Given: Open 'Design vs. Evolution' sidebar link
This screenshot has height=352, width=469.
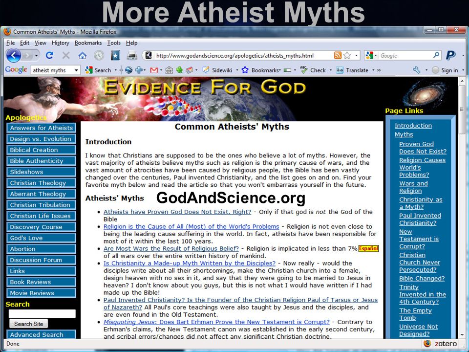Looking at the screenshot, I should coord(41,139).
